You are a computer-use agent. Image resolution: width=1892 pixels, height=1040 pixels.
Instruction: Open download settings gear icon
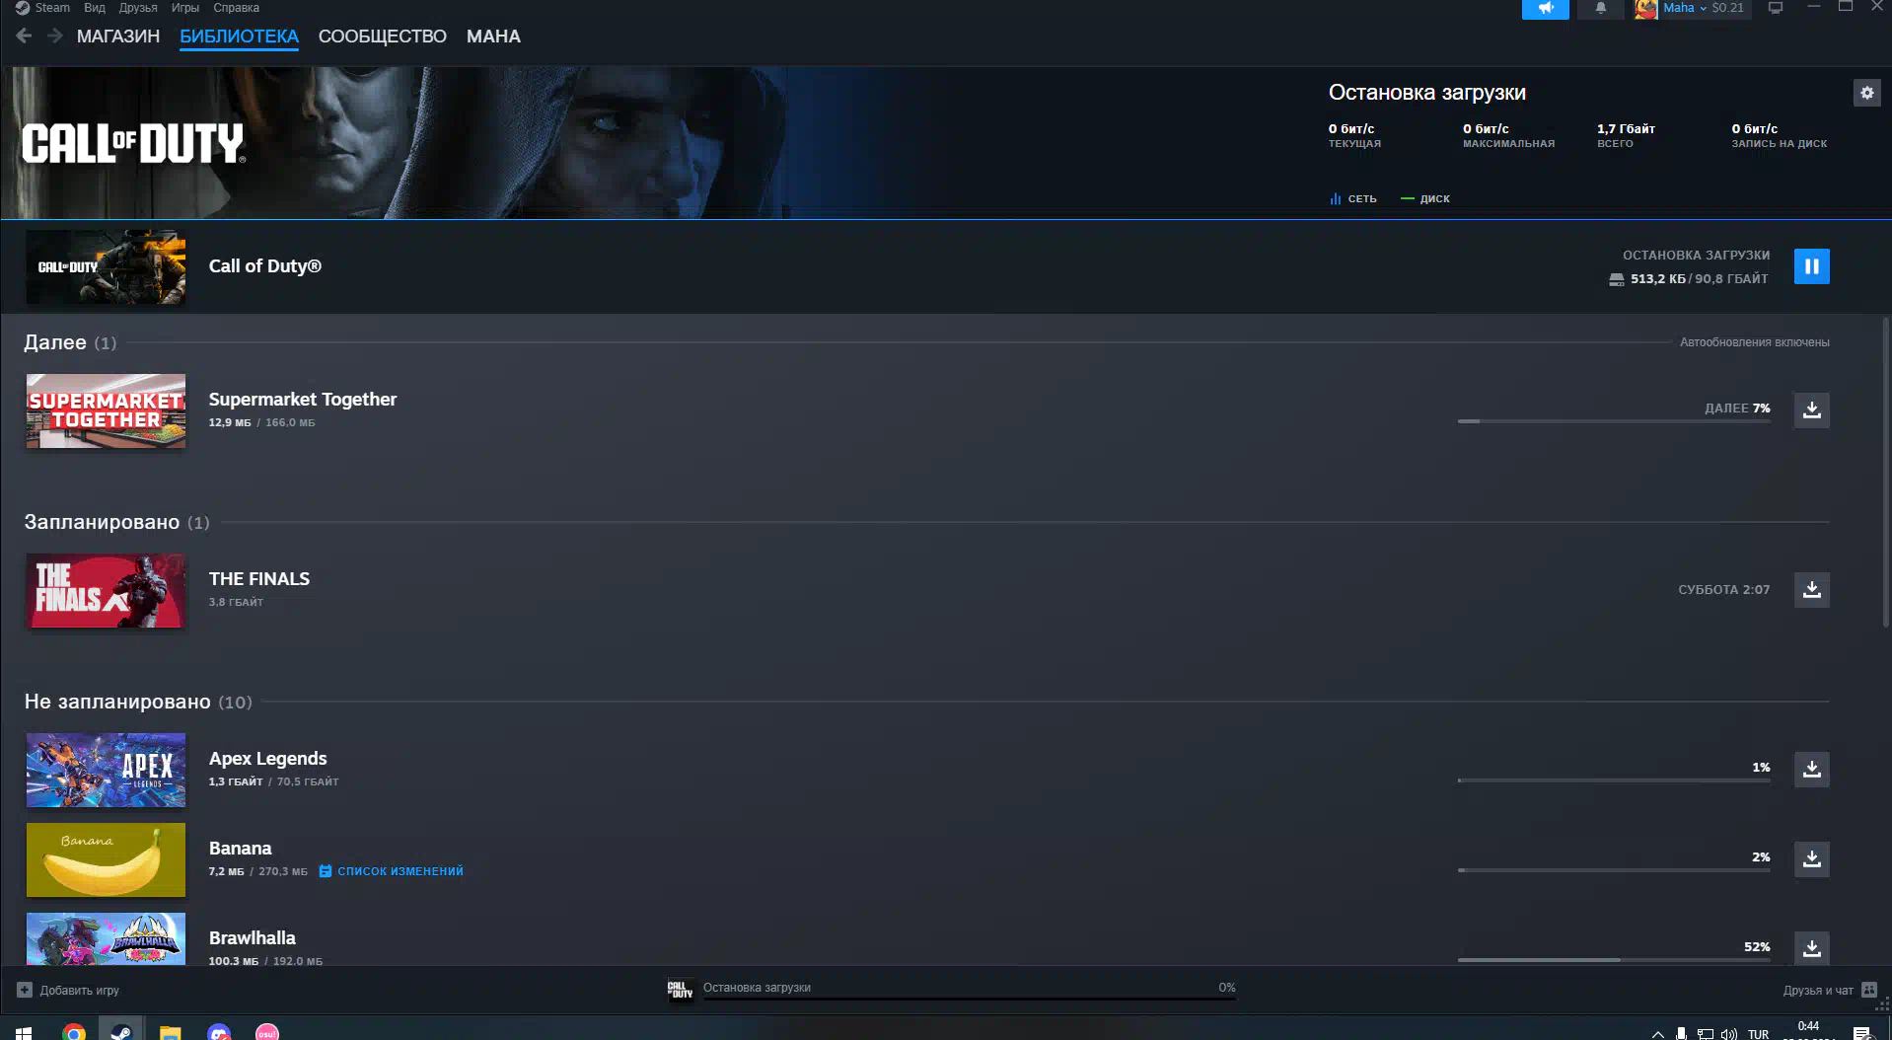[1866, 93]
